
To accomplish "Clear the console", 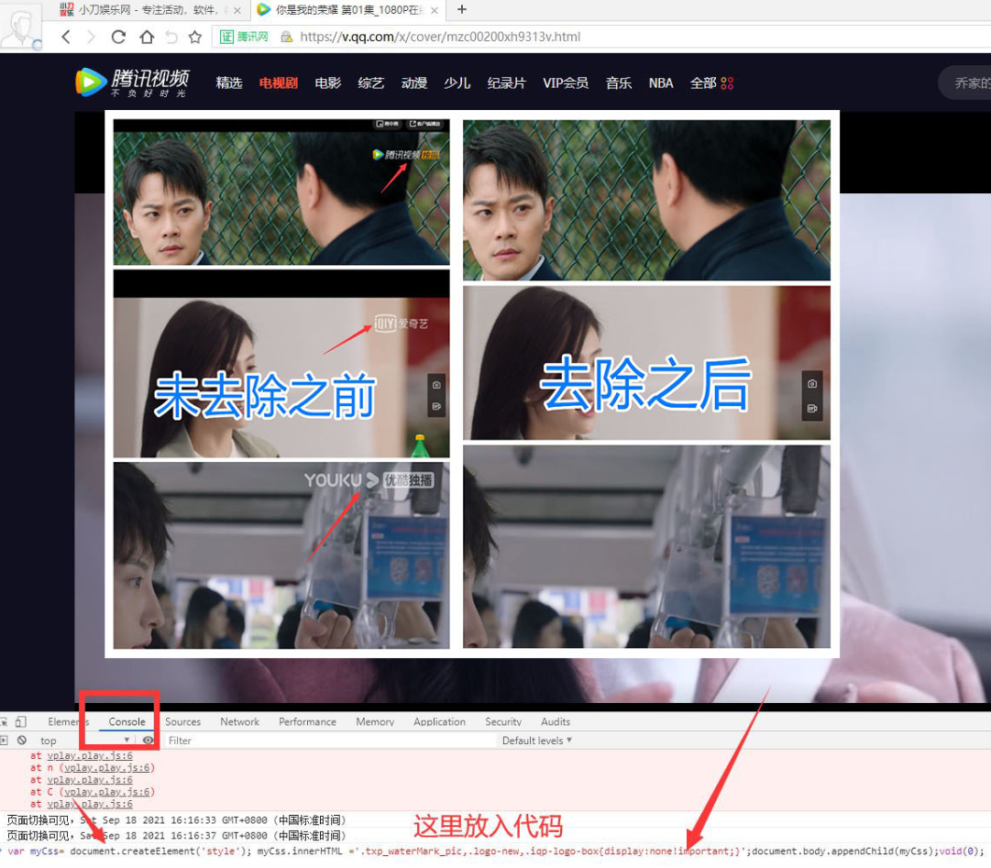I will [22, 740].
